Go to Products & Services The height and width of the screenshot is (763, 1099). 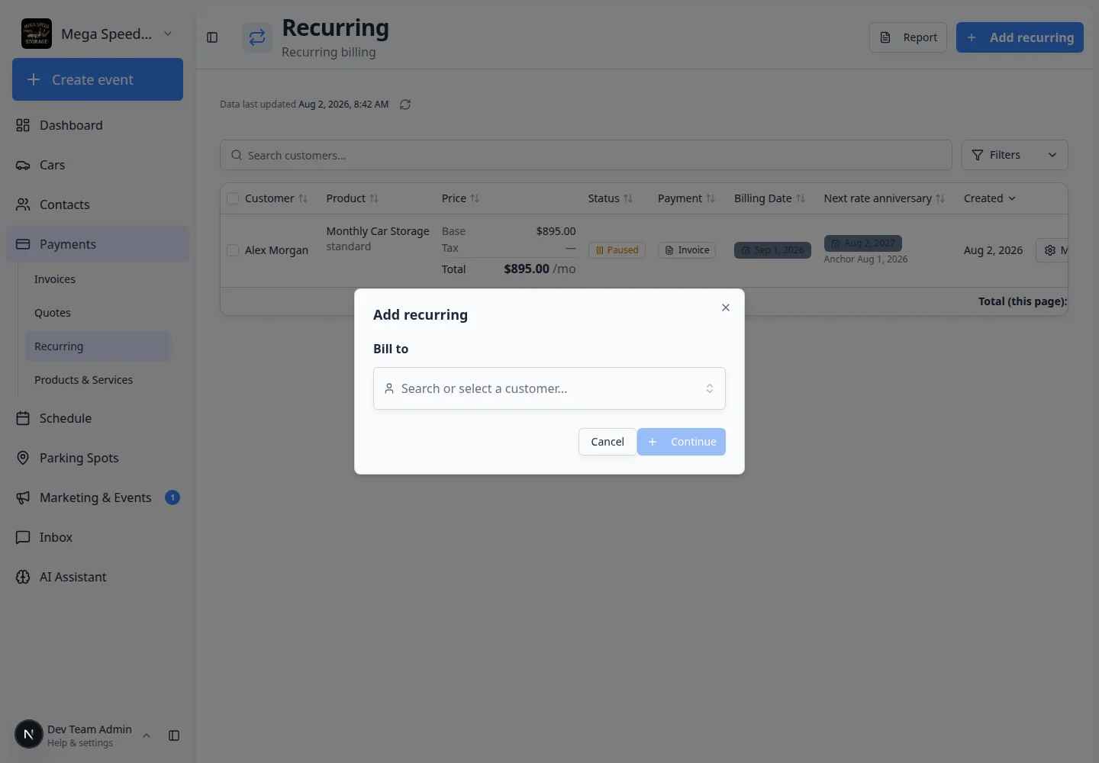[98, 380]
